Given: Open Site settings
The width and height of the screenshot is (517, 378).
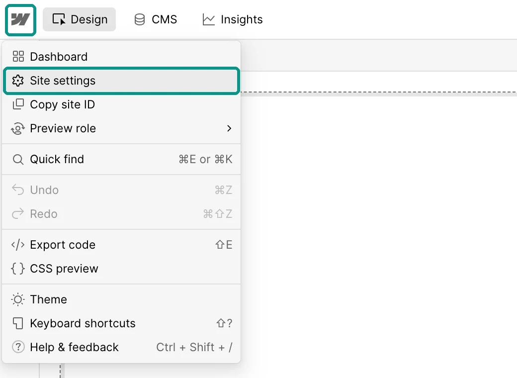Looking at the screenshot, I should 121,81.
